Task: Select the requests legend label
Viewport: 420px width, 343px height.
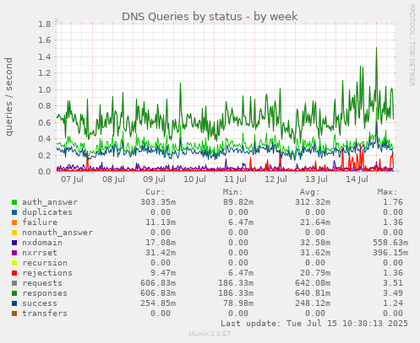Action: pos(42,283)
